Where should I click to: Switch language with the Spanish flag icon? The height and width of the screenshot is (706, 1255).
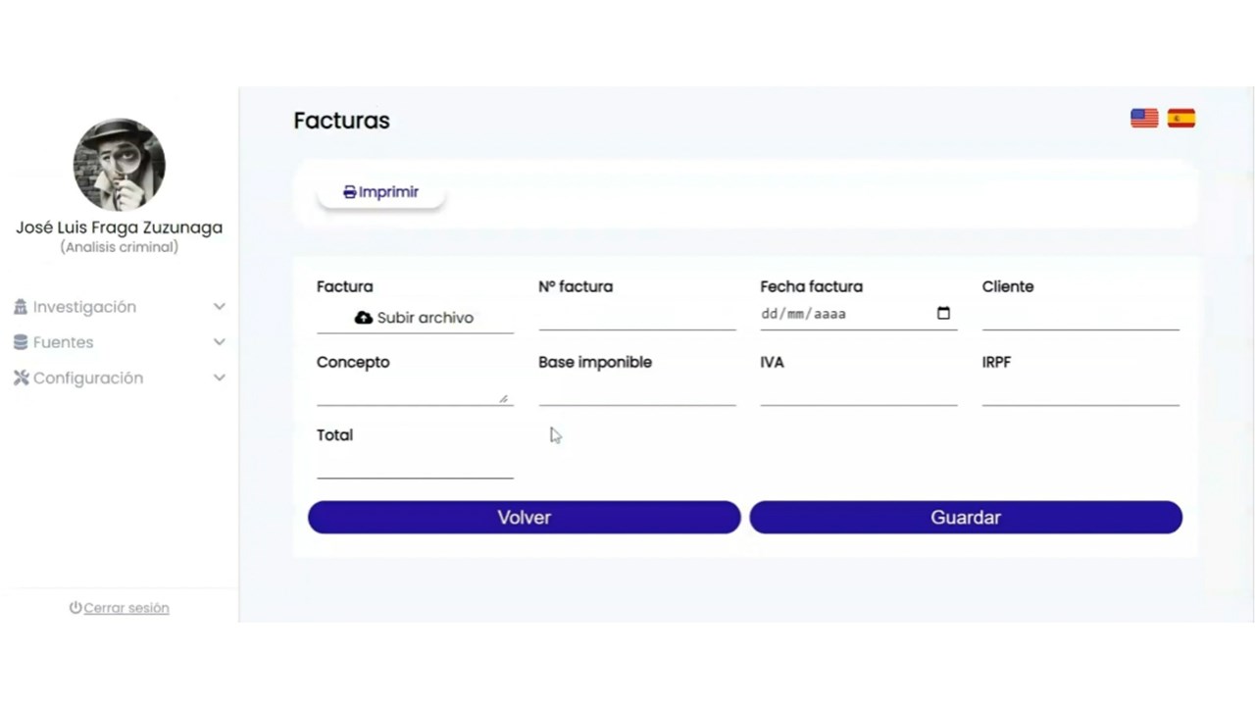(1181, 119)
